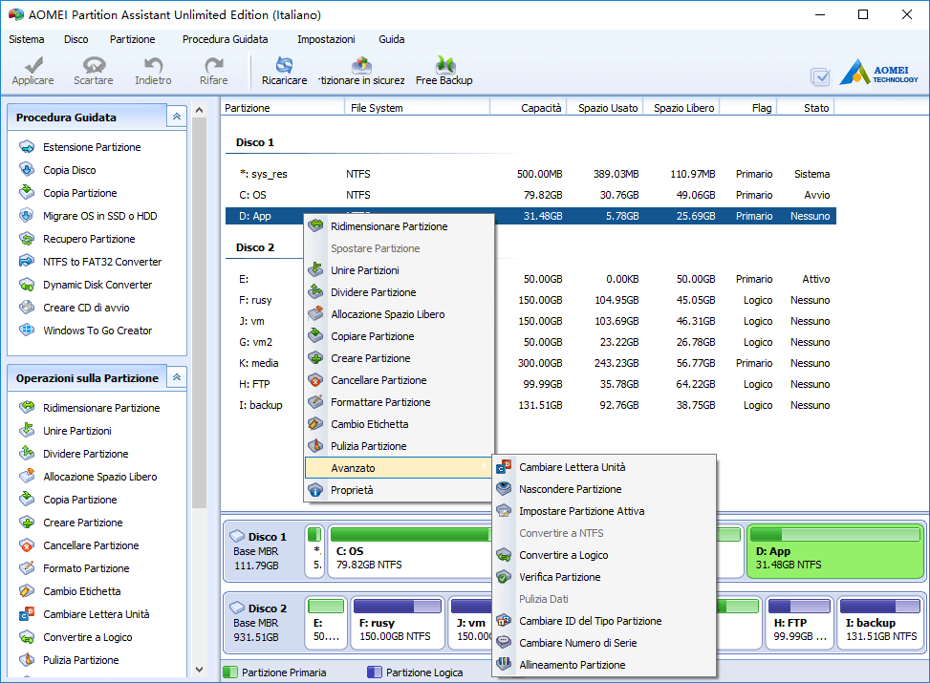Open the Partizione menu

click(132, 39)
